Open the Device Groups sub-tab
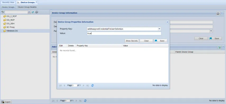Screen dimensions: 226x104 (8, 7)
